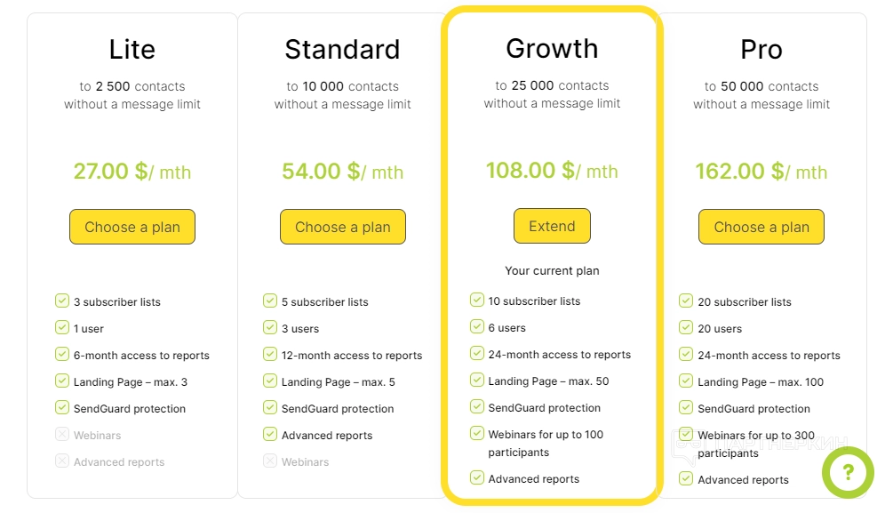The height and width of the screenshot is (513, 893).
Task: Click the Growth webinars for 100 participants checkmark
Action: coord(477,434)
